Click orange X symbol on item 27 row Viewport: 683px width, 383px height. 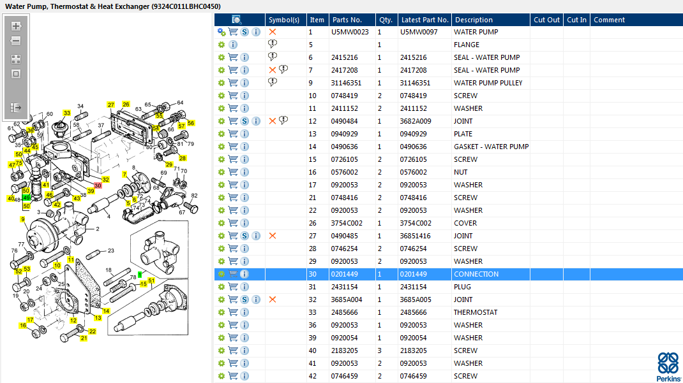(x=273, y=236)
